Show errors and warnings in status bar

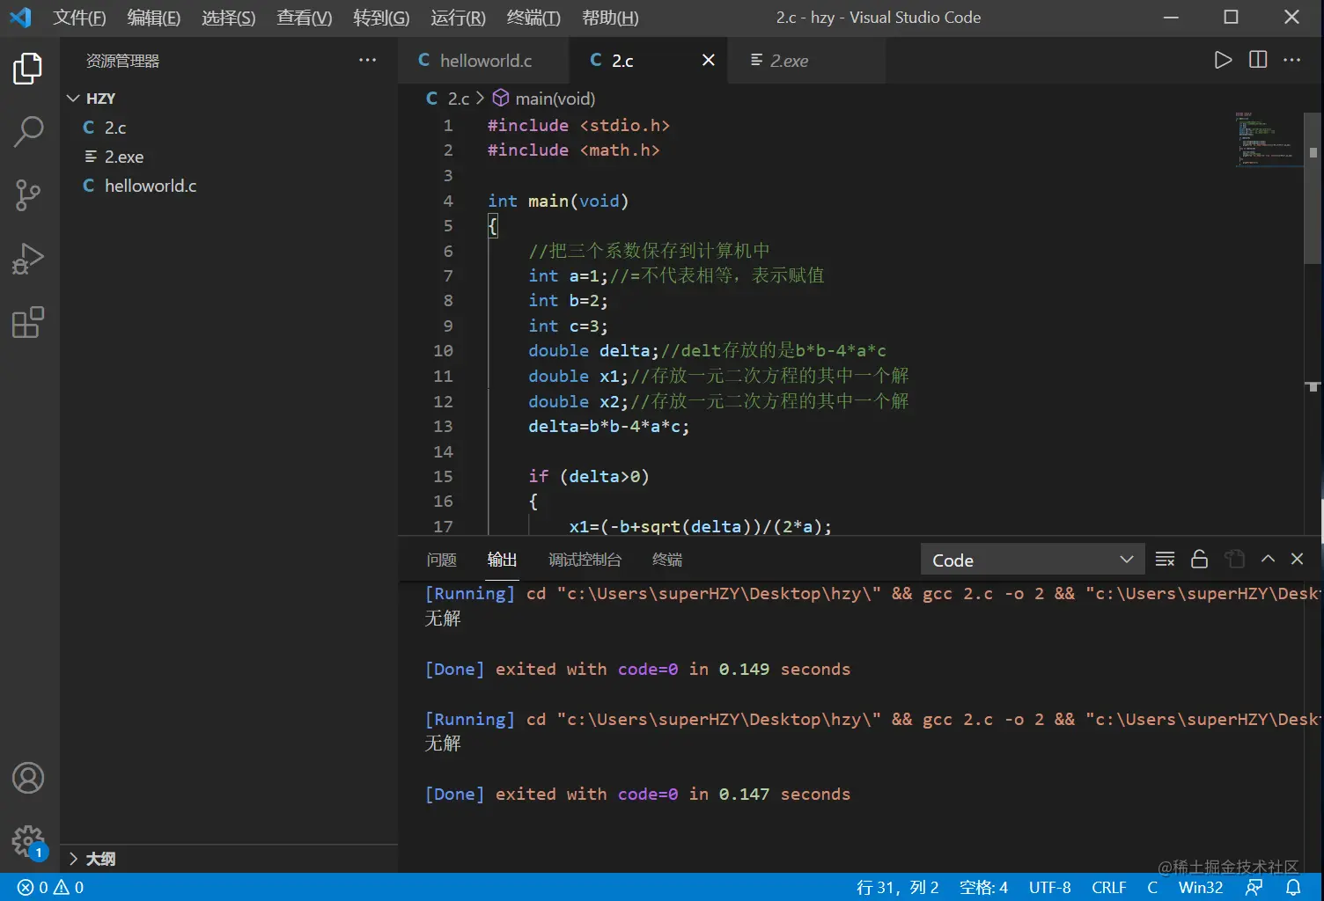tap(51, 888)
